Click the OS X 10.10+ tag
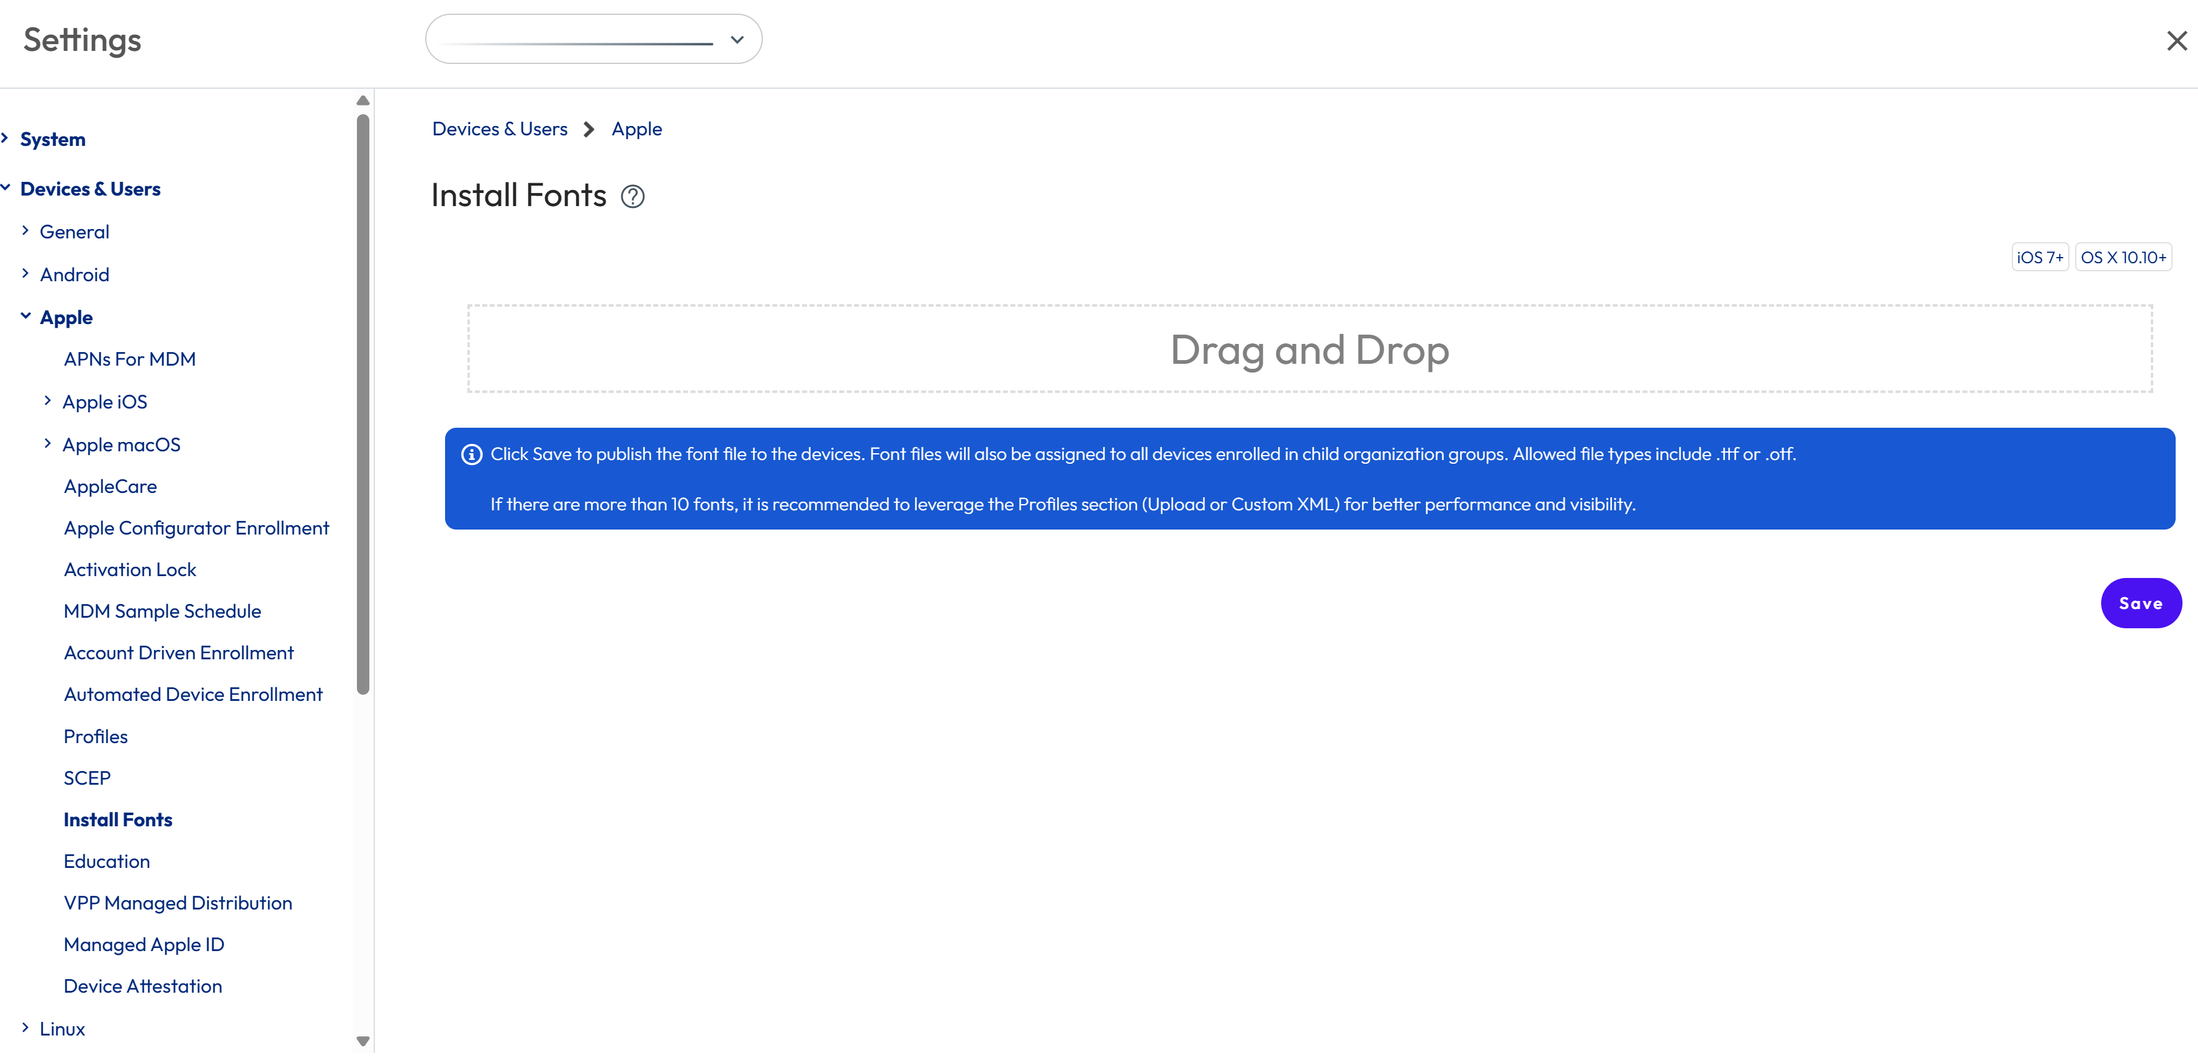Image resolution: width=2198 pixels, height=1056 pixels. click(2123, 257)
